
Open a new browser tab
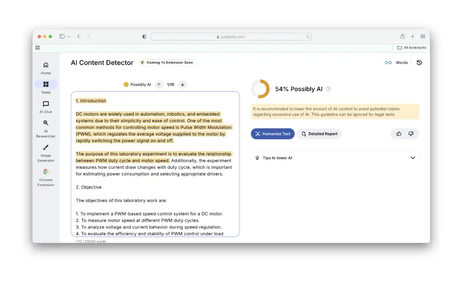click(x=412, y=36)
